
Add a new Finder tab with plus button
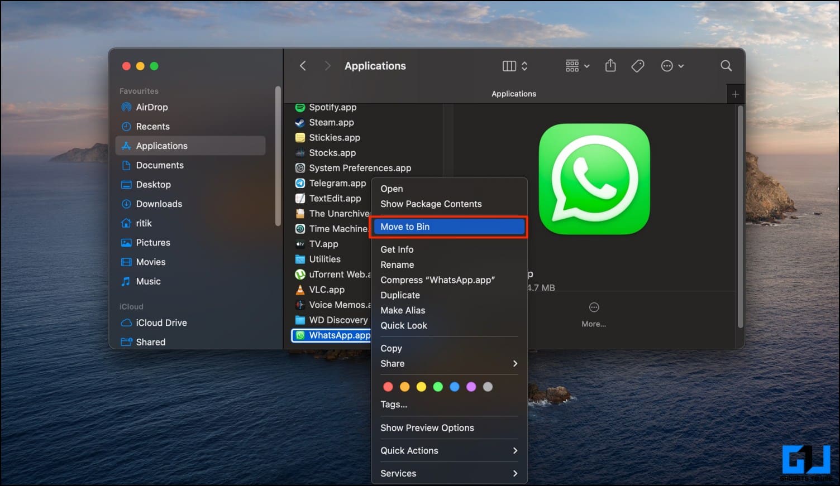coord(736,94)
